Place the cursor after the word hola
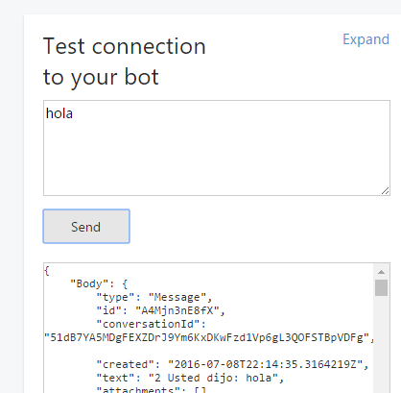Viewport: 401px width, 393px height. 74,113
